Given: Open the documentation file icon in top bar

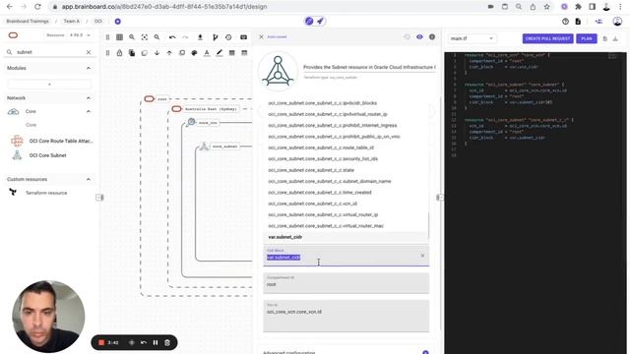Looking at the screenshot, I should tap(578, 22).
